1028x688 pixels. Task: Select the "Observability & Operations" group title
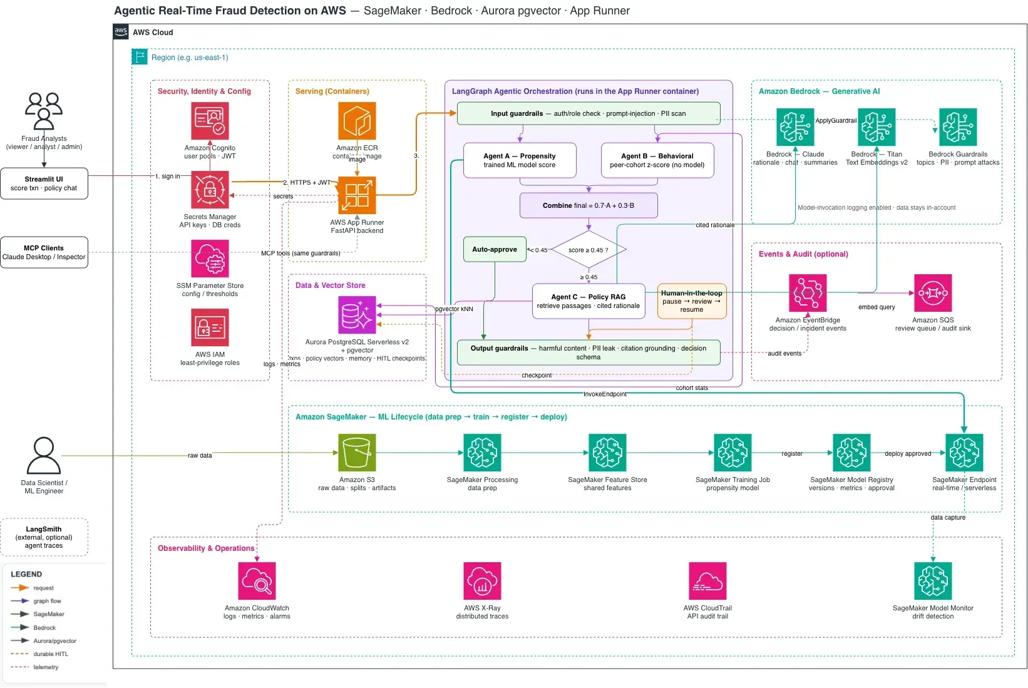(206, 548)
